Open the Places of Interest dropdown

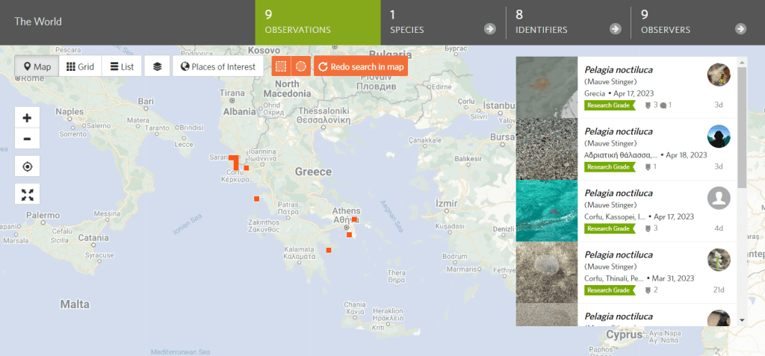pyautogui.click(x=217, y=66)
